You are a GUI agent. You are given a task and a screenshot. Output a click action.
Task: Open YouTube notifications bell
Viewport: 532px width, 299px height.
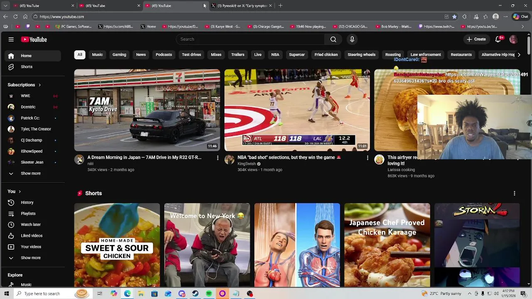498,39
